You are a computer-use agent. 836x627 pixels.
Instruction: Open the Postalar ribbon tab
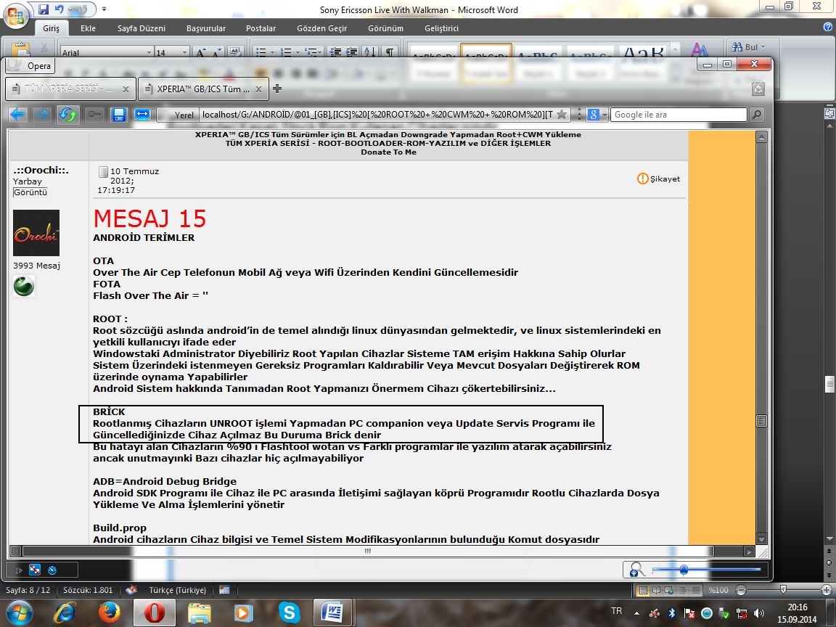[x=261, y=28]
